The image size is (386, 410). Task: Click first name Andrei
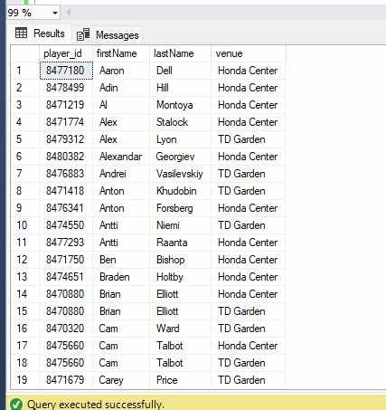[x=113, y=174]
